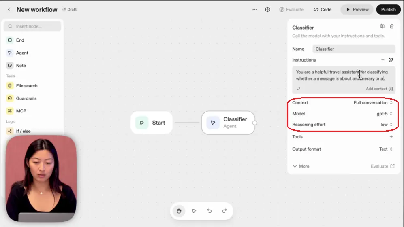This screenshot has width=404, height=227.
Task: Select the Guardrails tool icon
Action: point(10,98)
